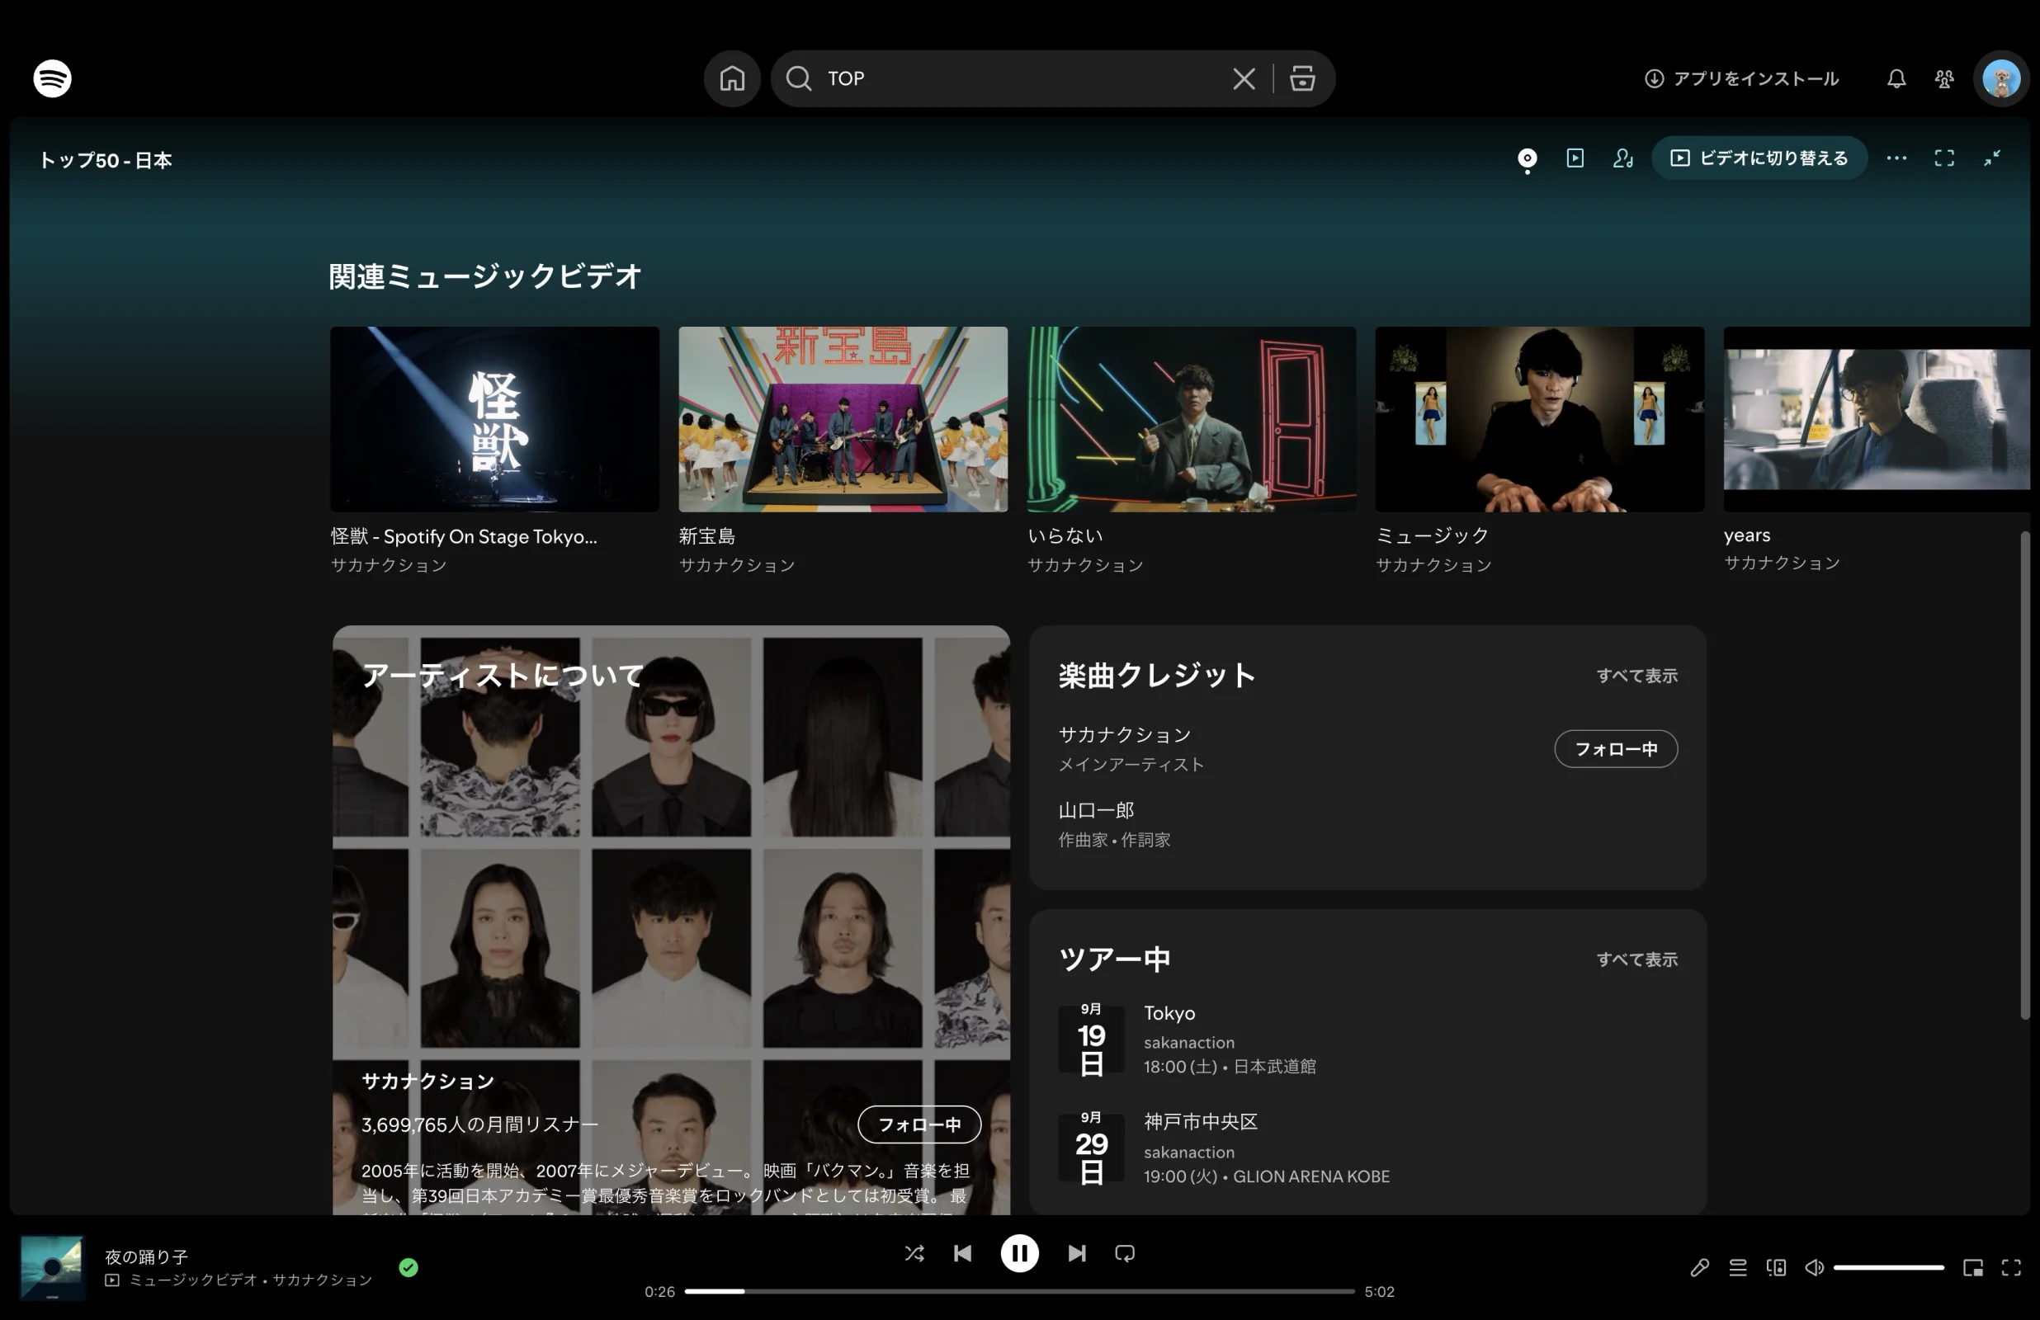Open the Spotify logo home link

[52, 78]
